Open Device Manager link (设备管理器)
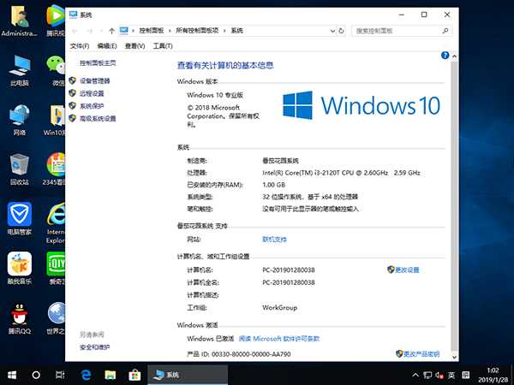 94,81
